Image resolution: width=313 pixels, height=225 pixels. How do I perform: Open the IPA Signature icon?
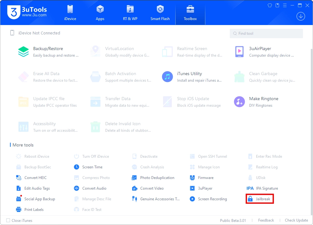click(x=250, y=188)
